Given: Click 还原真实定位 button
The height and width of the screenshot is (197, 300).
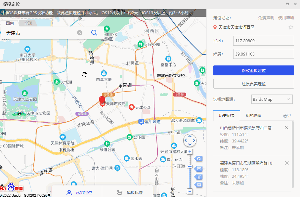Looking at the screenshot, I should point(253,84).
